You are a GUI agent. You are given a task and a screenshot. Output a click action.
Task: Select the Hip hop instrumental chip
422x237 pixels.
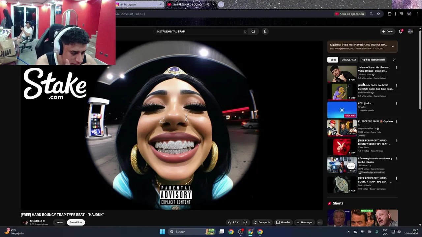[373, 60]
